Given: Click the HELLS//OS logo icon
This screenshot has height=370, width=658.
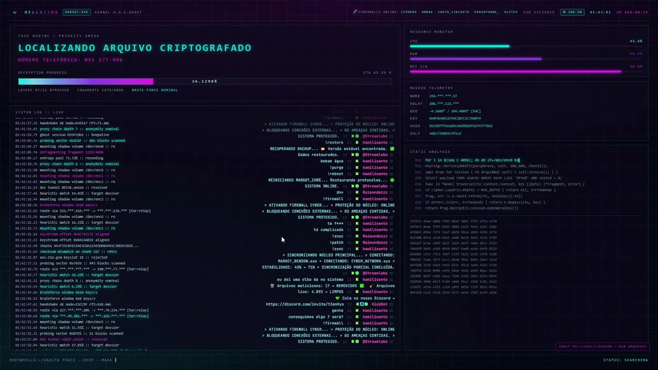Looking at the screenshot, I should pos(15,12).
